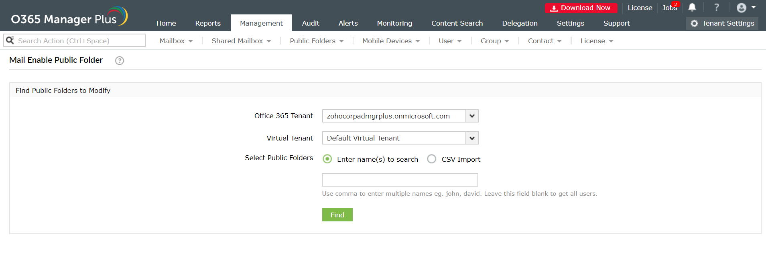Open Tenant Settings
Viewport: 766px width, 269px height.
pos(722,23)
